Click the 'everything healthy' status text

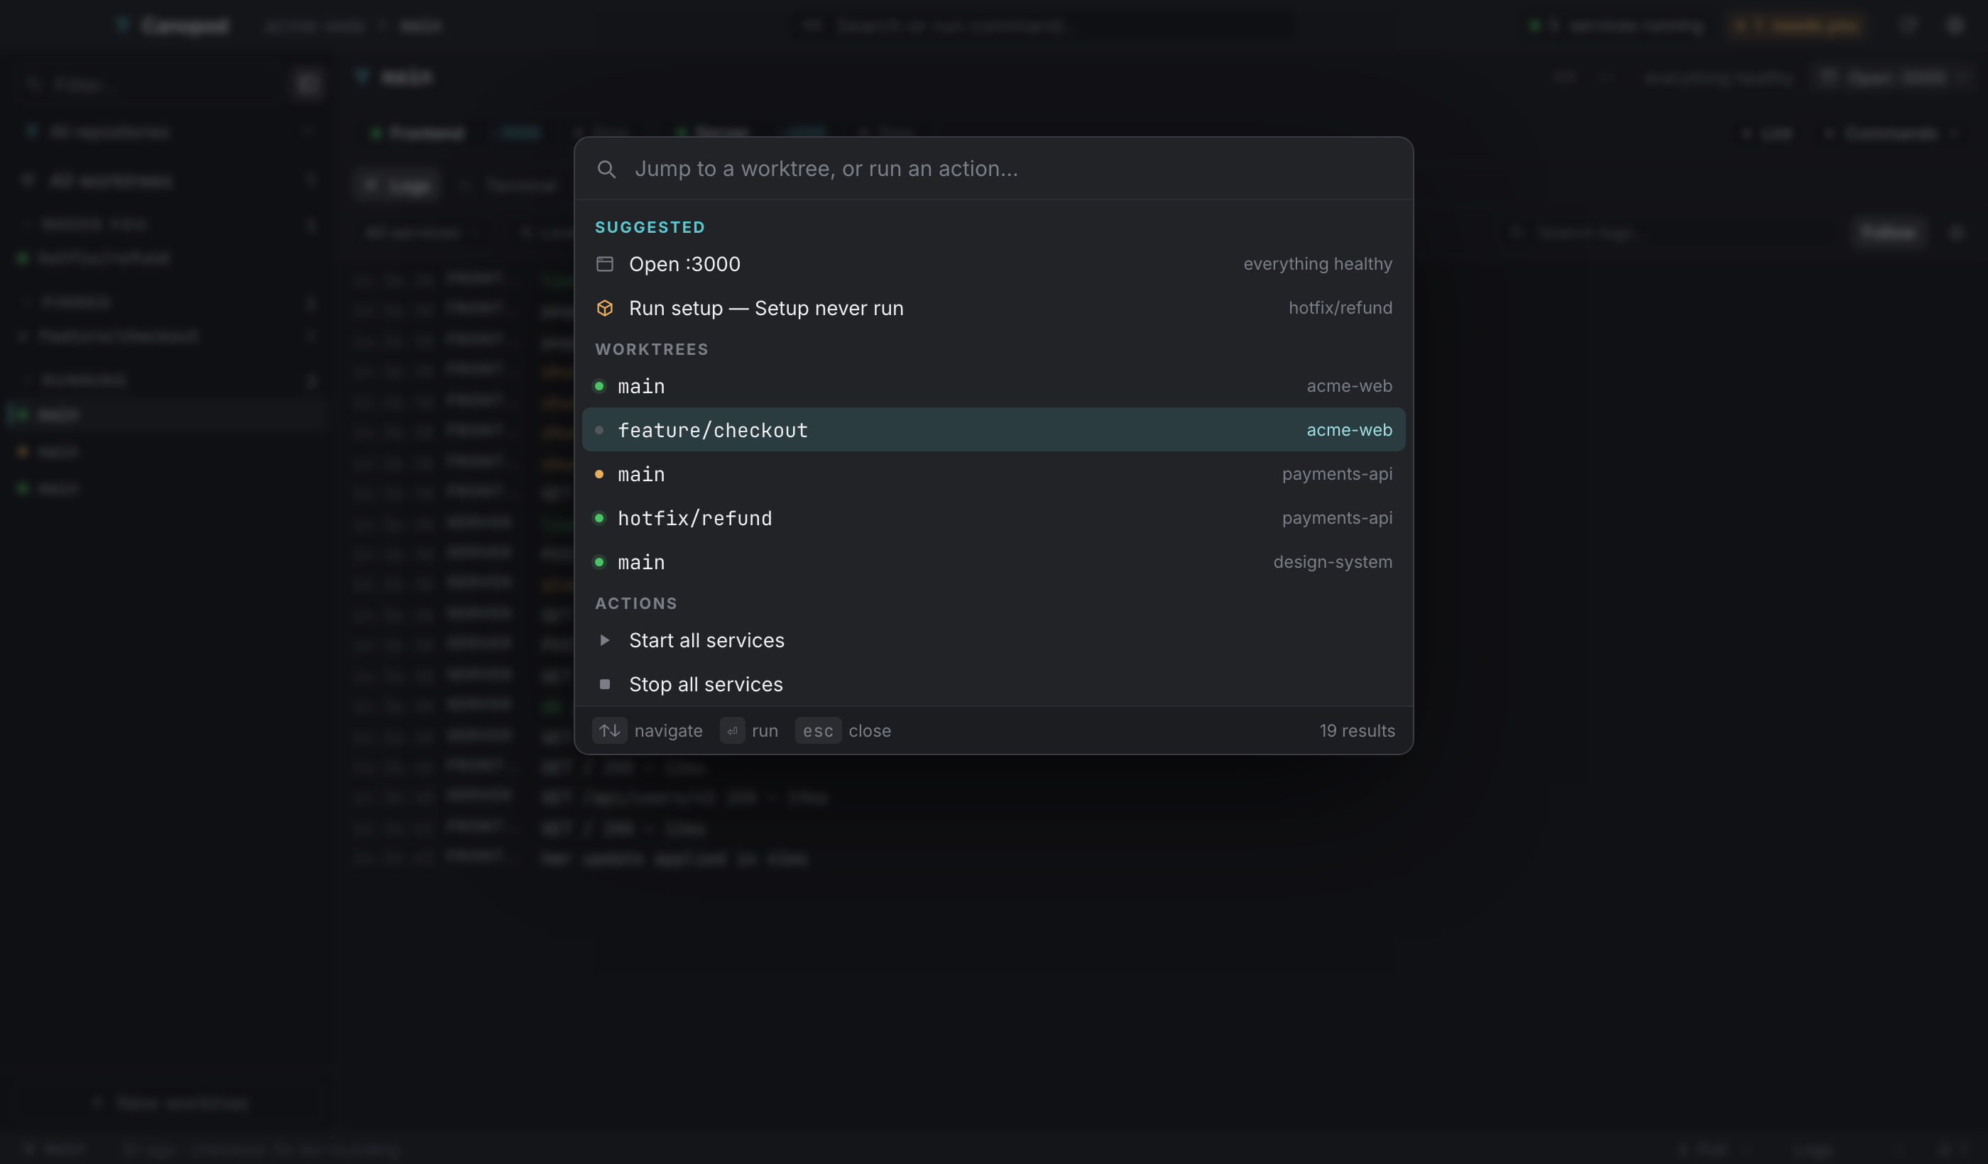point(1318,264)
